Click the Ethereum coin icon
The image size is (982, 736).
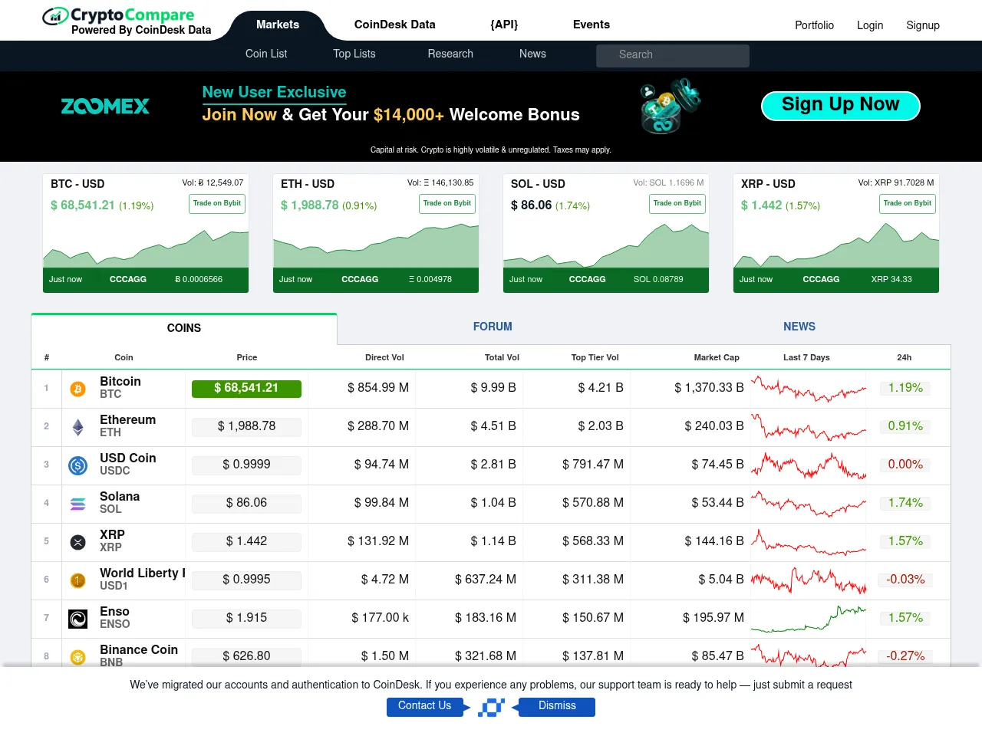pyautogui.click(x=77, y=427)
